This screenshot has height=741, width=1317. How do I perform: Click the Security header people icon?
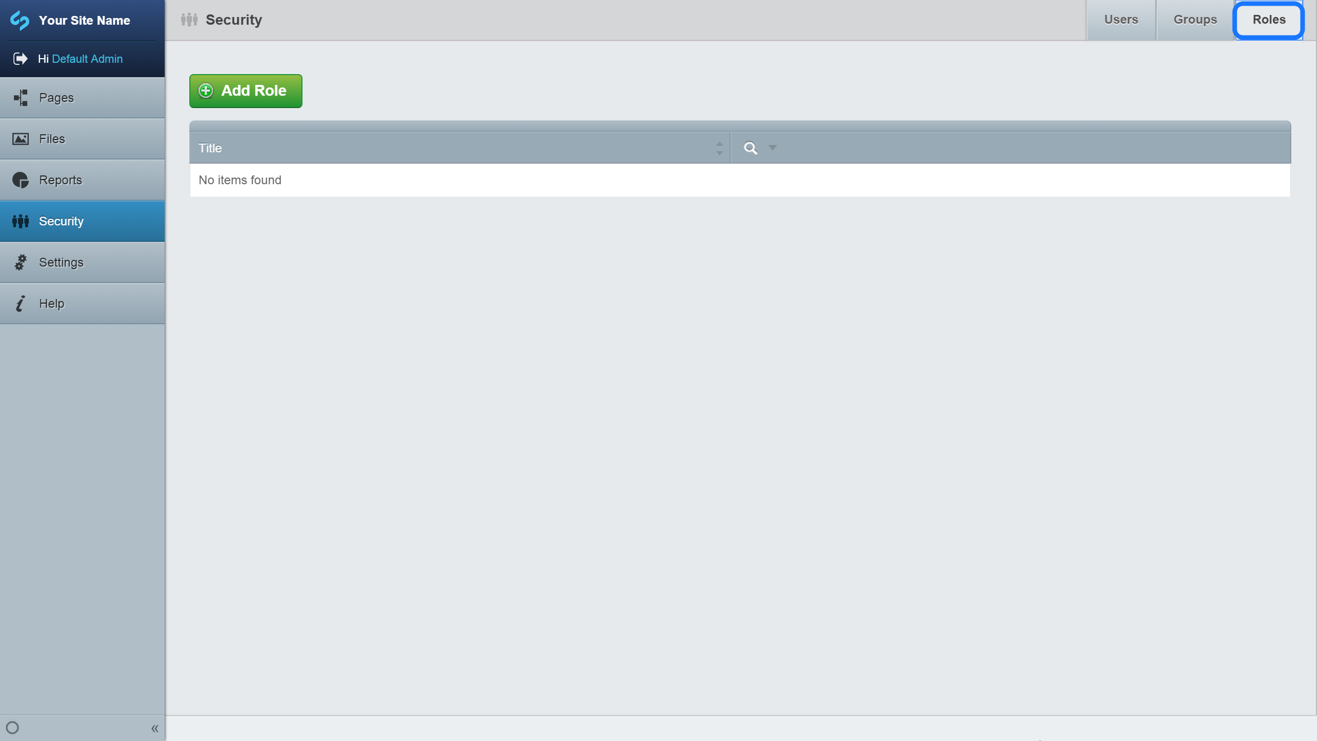pos(189,20)
